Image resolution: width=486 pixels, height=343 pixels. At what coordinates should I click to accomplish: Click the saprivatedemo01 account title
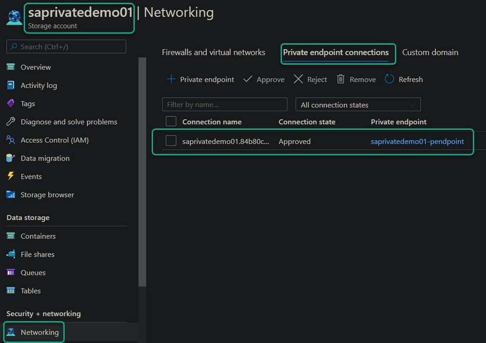(80, 12)
